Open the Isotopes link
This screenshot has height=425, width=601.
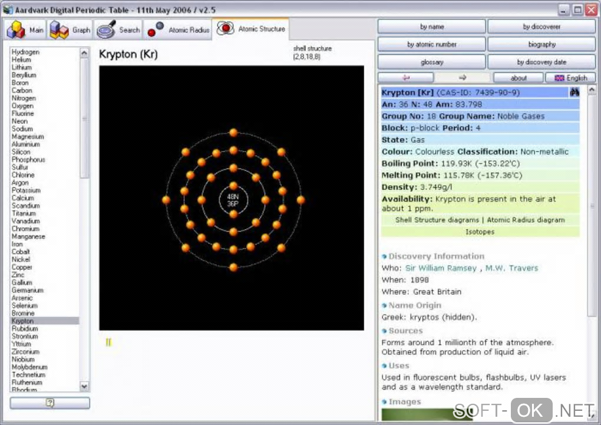click(480, 232)
